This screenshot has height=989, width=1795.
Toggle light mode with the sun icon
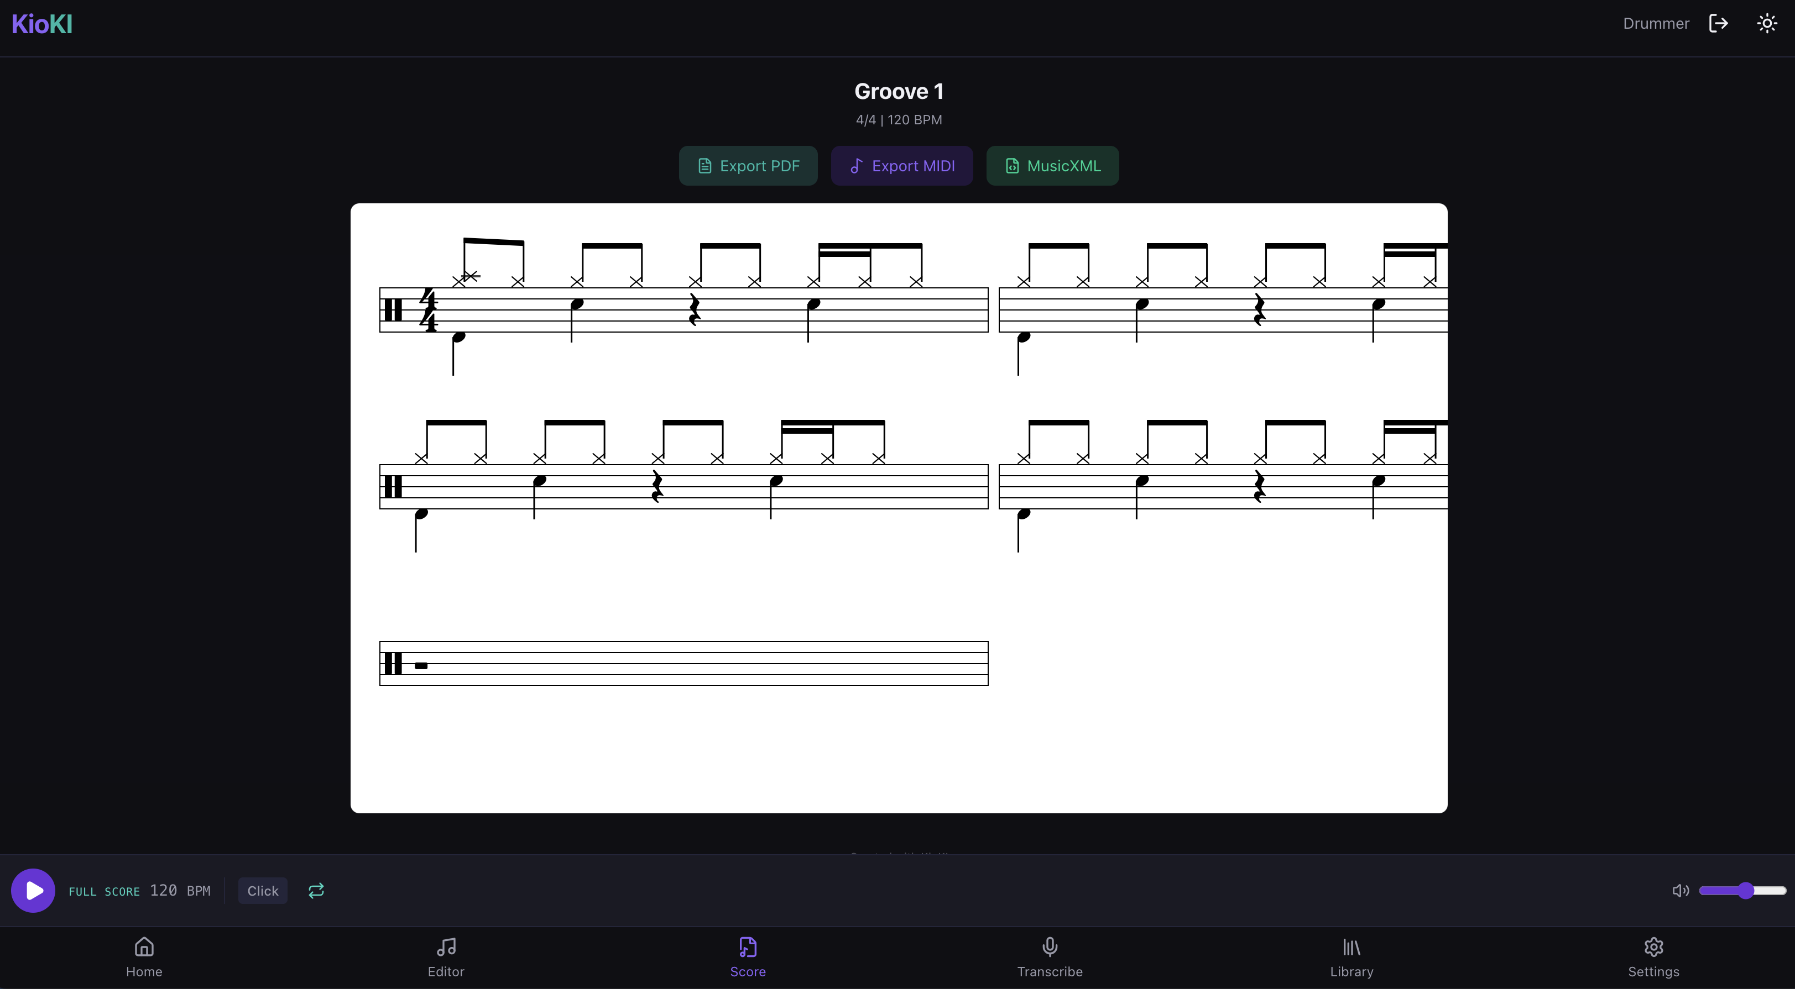click(x=1767, y=23)
